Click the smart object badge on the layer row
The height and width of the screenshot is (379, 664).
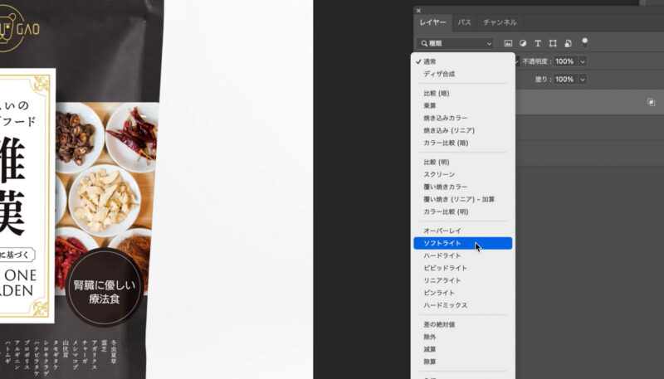pos(651,102)
